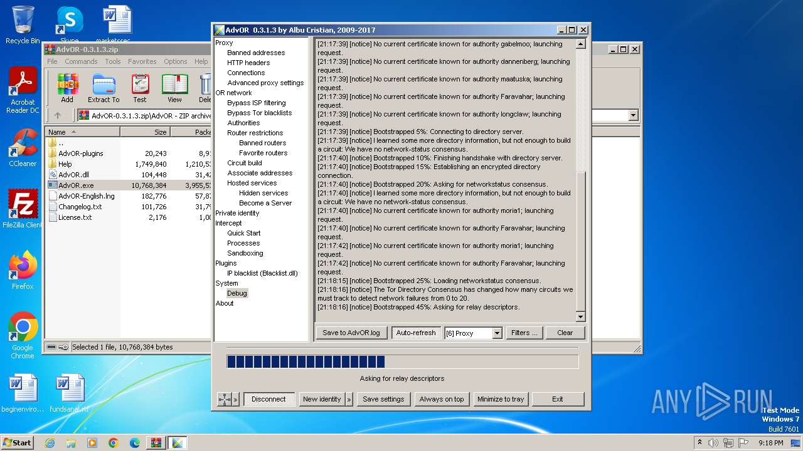
Task: Clear the debug log
Action: pos(565,333)
